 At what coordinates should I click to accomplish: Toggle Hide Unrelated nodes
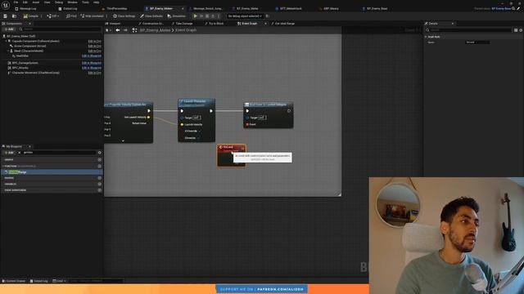tap(92, 16)
